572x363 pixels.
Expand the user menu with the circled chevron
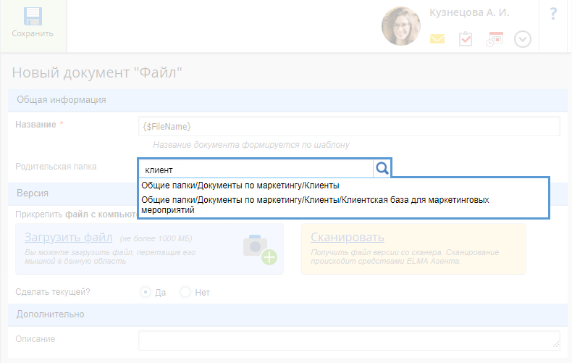(523, 39)
